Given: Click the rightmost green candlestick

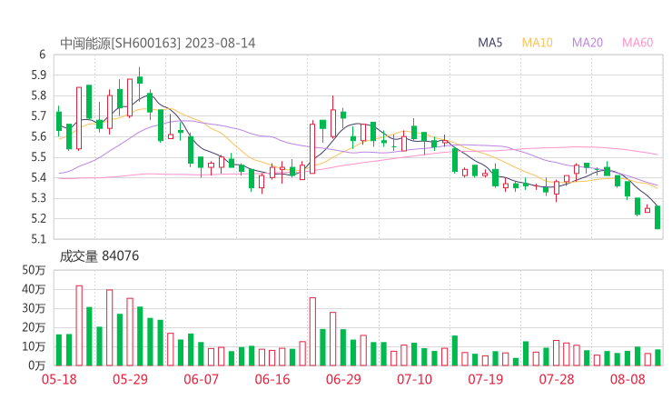Looking at the screenshot, I should tap(657, 217).
